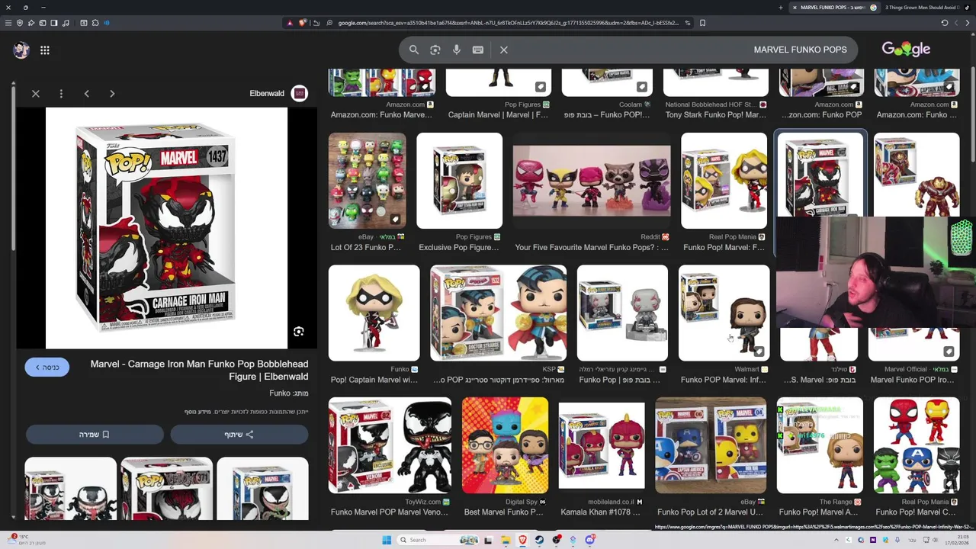Open the eBay Lot Of 23 Funko thumbnail
Image resolution: width=976 pixels, height=549 pixels.
(x=368, y=181)
